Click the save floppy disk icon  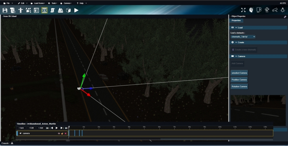coord(5,10)
